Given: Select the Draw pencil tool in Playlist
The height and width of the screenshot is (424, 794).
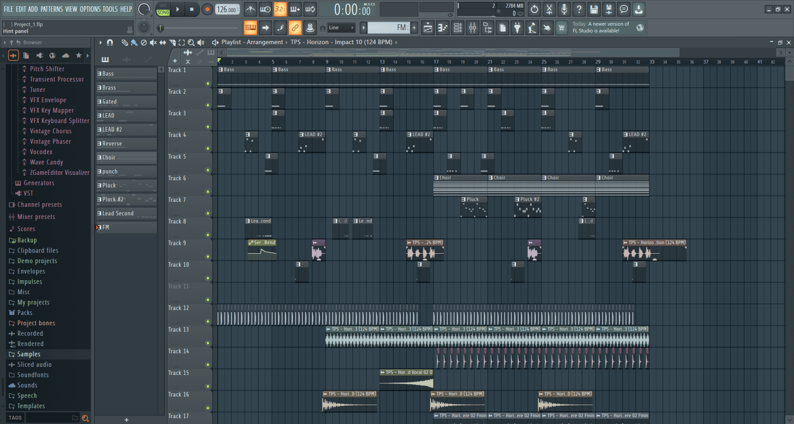Looking at the screenshot, I should click(x=124, y=42).
